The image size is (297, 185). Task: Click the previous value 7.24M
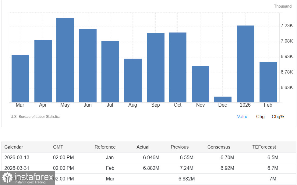186,168
